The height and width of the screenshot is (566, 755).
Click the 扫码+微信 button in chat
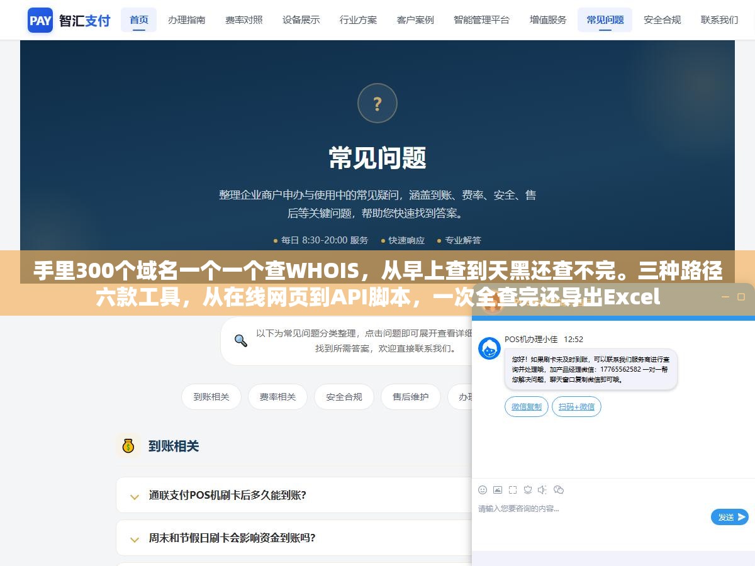(x=576, y=407)
